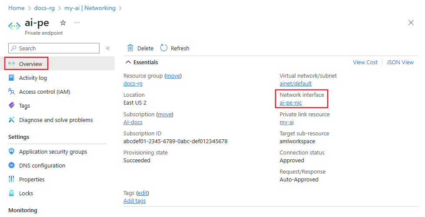This screenshot has width=425, height=217.
Task: Open the more options ellipsis
Action: [x=77, y=23]
